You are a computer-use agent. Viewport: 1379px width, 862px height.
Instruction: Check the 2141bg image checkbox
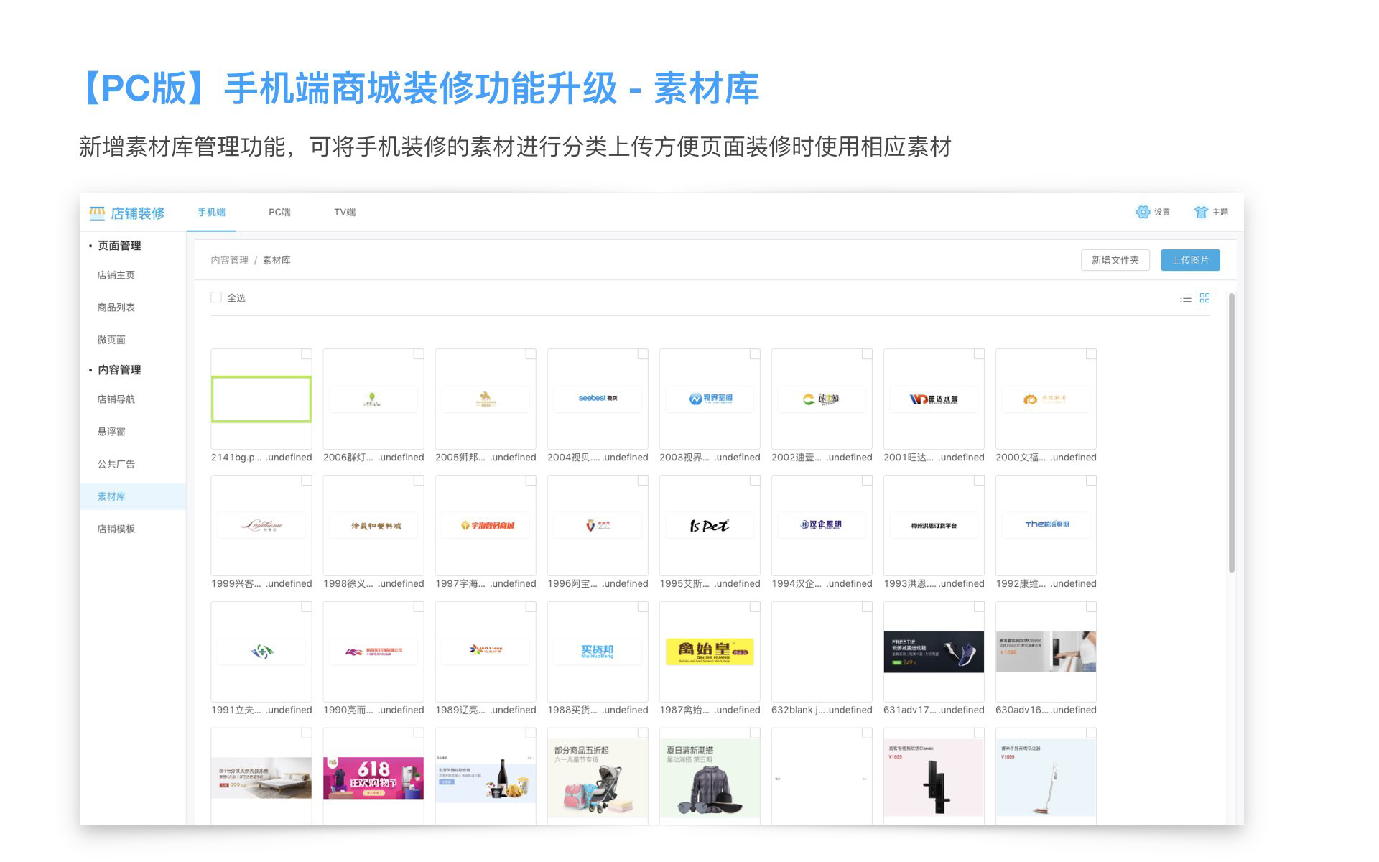coord(306,354)
